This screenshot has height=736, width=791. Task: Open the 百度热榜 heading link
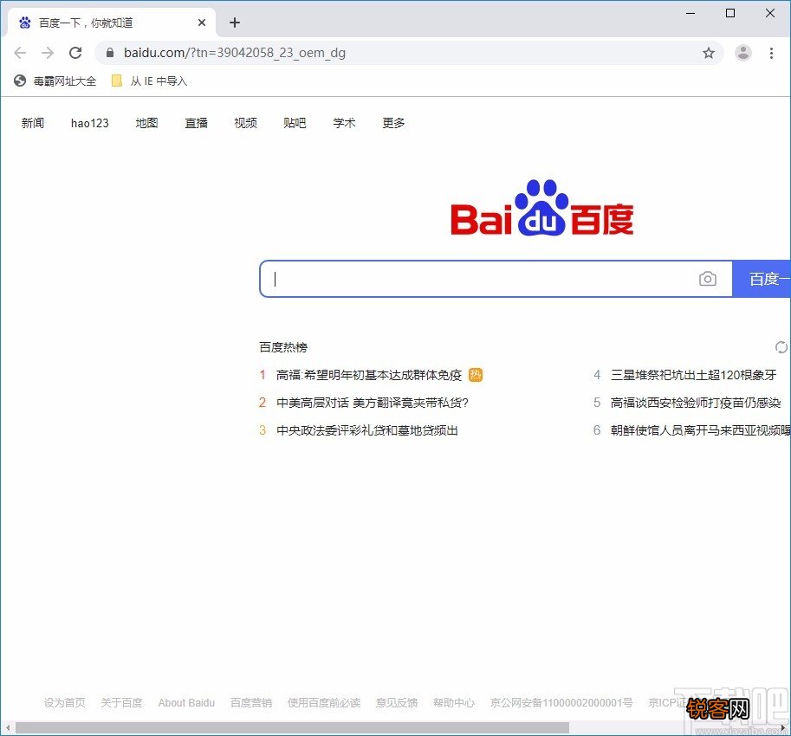283,347
